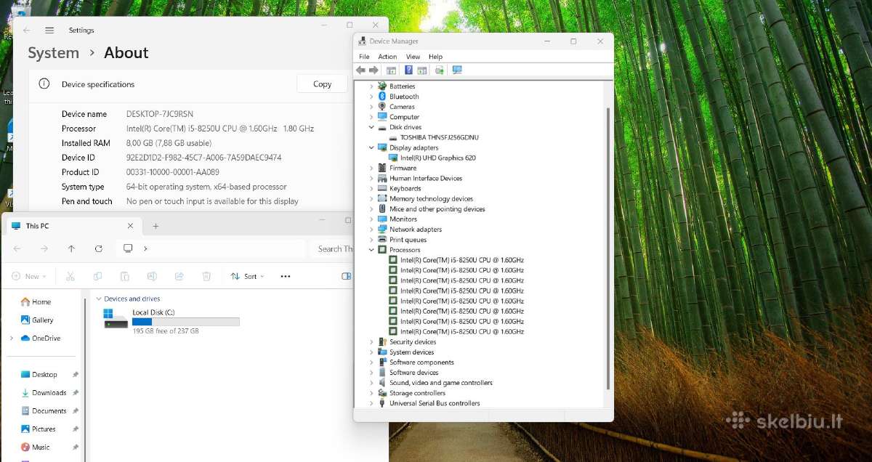This screenshot has height=462, width=872.
Task: Click System breadcrumb link in Settings
Action: pos(53,53)
